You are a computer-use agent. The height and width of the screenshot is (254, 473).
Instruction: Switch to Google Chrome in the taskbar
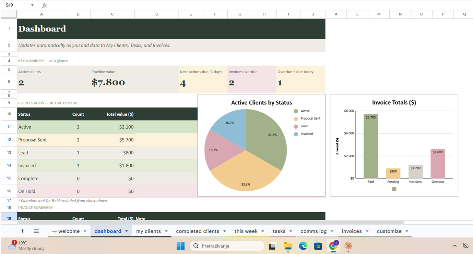[x=333, y=245]
